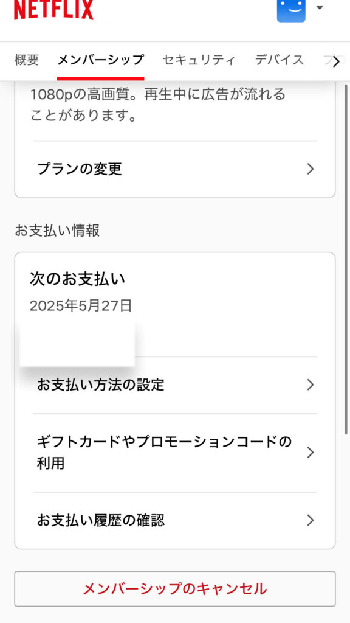Open ギフトカードやプロモーションコードの利用
The height and width of the screenshot is (623, 350).
coord(175,453)
